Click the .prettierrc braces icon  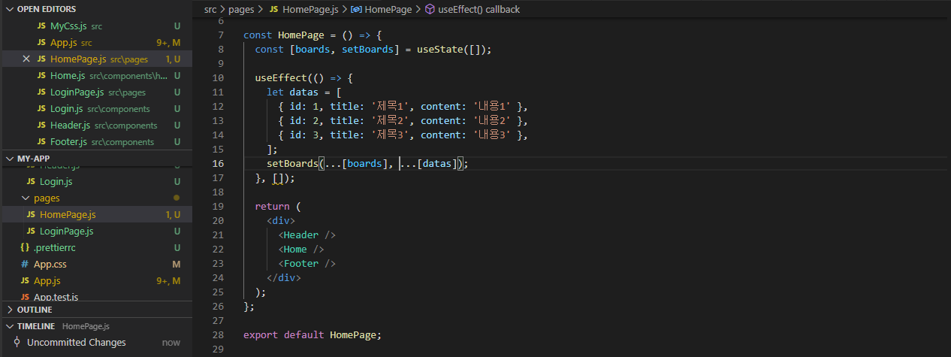[x=26, y=248]
